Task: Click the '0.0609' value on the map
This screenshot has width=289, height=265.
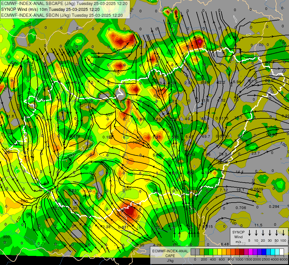Action: (257, 189)
